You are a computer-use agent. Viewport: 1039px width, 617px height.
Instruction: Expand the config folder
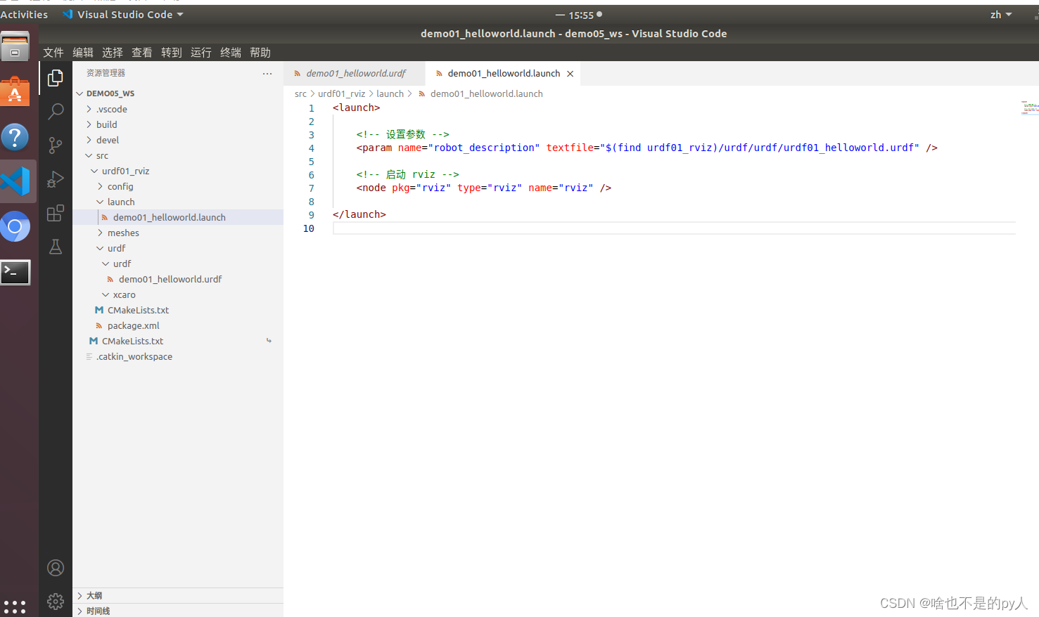178,186
